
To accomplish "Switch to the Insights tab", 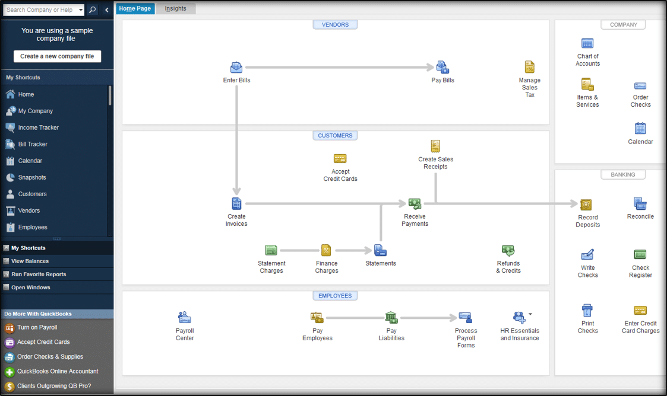I will pyautogui.click(x=175, y=8).
